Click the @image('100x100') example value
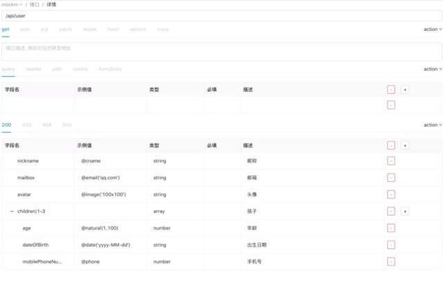This screenshot has width=443, height=293. pos(103,195)
